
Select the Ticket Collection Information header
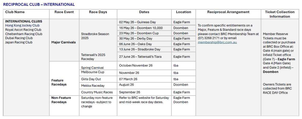280,14
